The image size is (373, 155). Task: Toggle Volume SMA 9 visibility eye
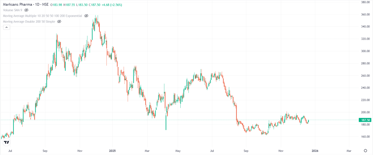click(x=26, y=10)
